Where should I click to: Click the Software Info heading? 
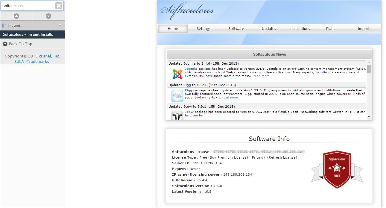269,139
